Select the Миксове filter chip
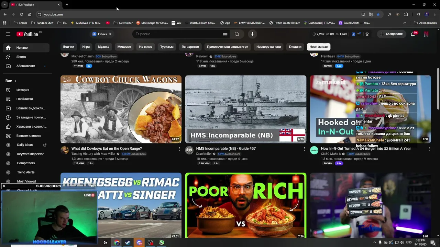440x247 pixels. [124, 47]
